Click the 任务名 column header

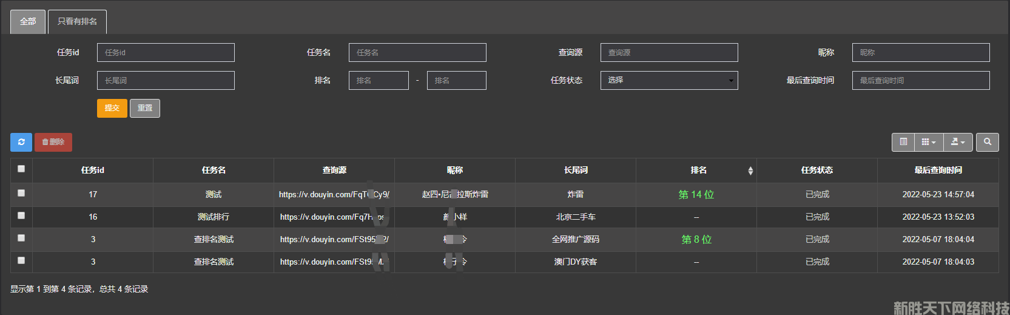214,171
